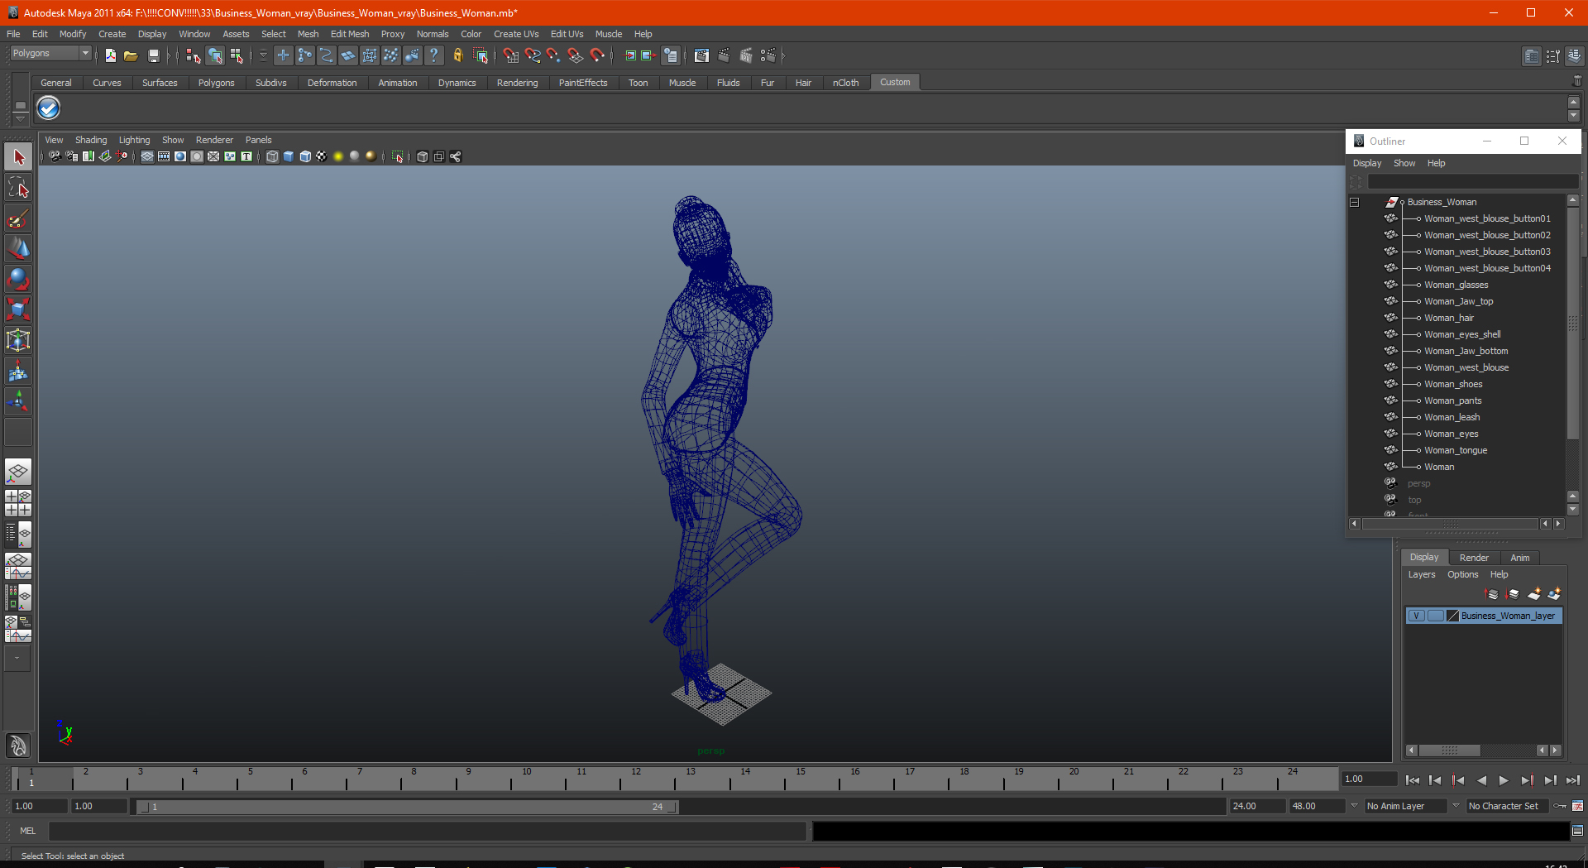Create layer from selected objects
Screen dimensions: 1588x868
point(1554,593)
